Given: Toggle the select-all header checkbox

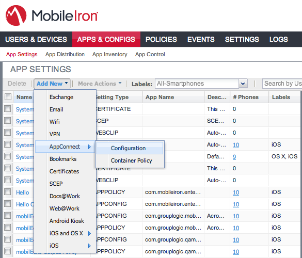Looking at the screenshot, I should 8,97.
